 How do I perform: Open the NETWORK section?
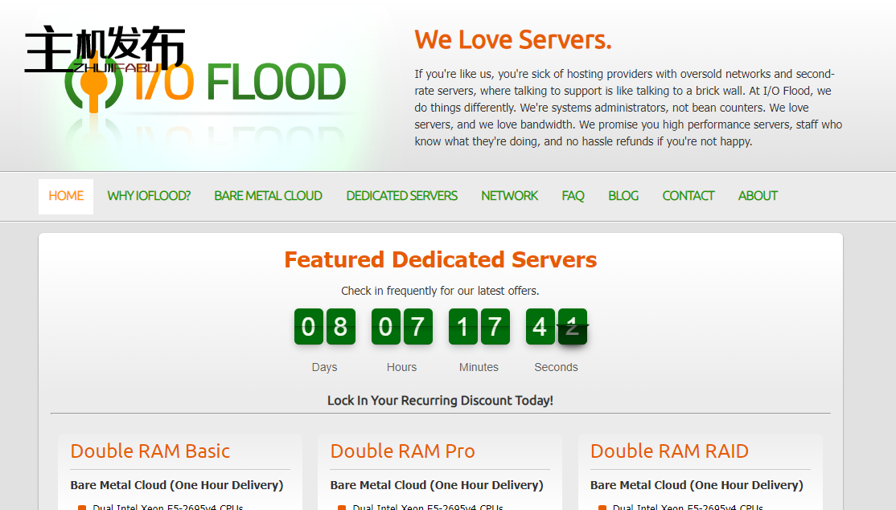coord(509,195)
